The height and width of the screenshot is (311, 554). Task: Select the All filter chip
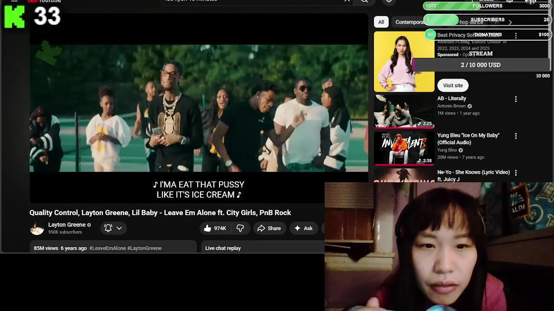(381, 22)
